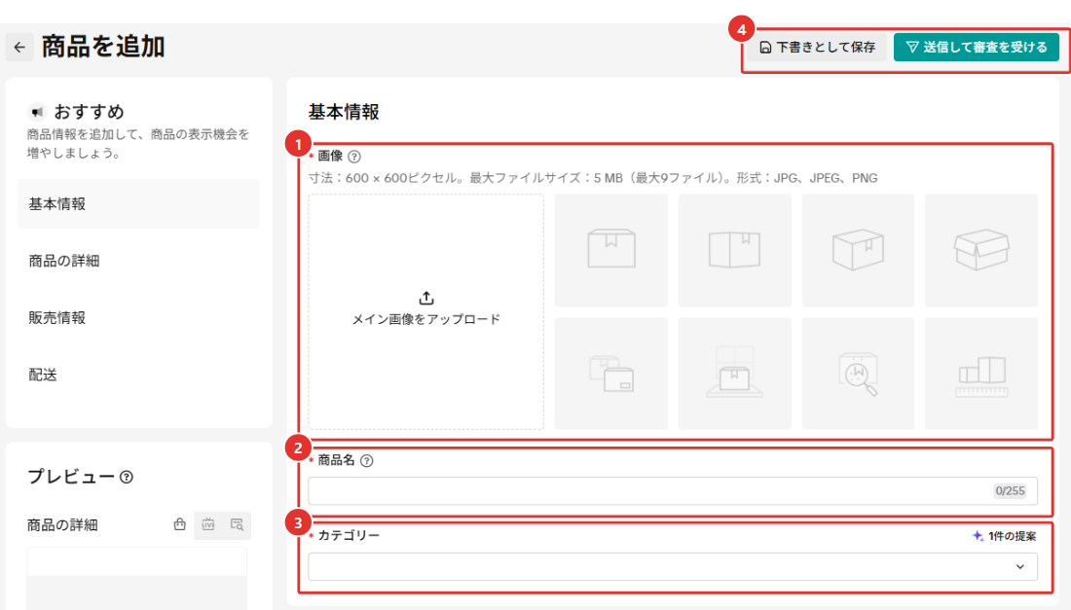Click the angled box image placeholder

858,250
